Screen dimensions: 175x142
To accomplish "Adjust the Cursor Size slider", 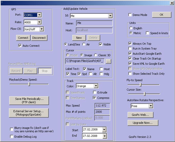I will pos(145,94).
